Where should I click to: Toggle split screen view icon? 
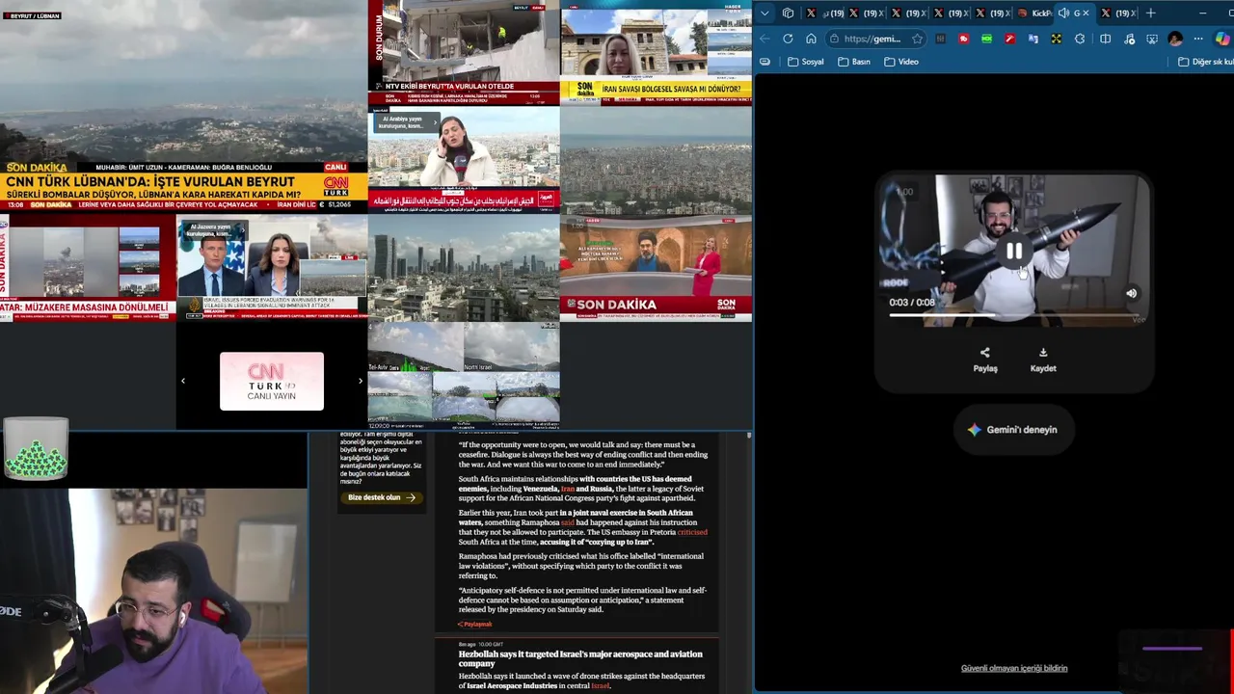[x=1105, y=39]
